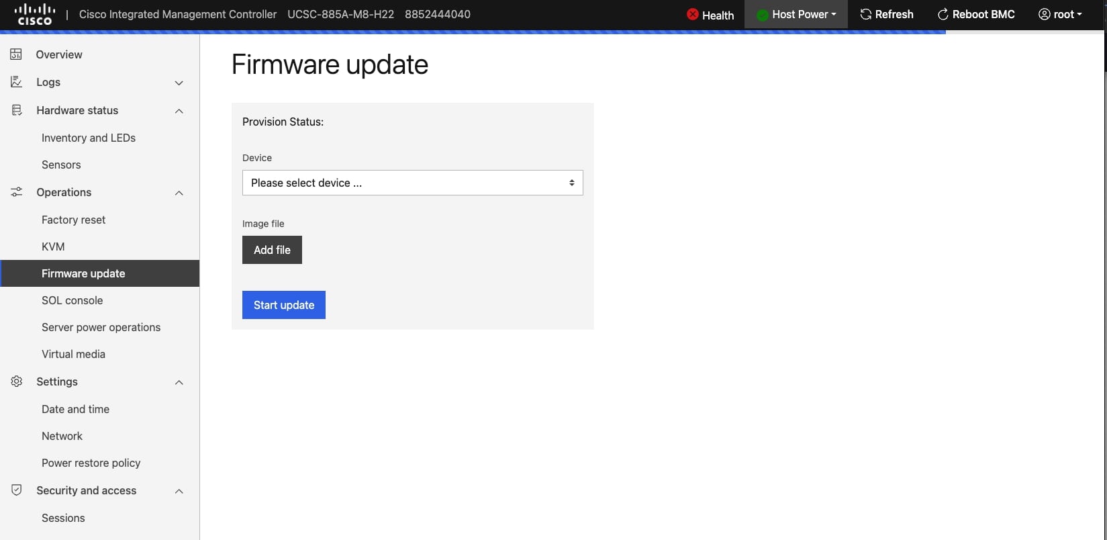Viewport: 1107px width, 540px height.
Task: Open Power restore policy settings
Action: pos(91,463)
